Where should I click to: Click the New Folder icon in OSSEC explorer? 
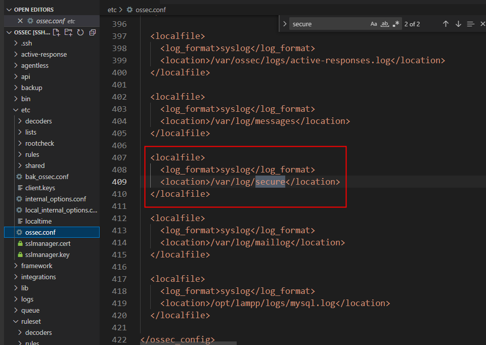(68, 32)
